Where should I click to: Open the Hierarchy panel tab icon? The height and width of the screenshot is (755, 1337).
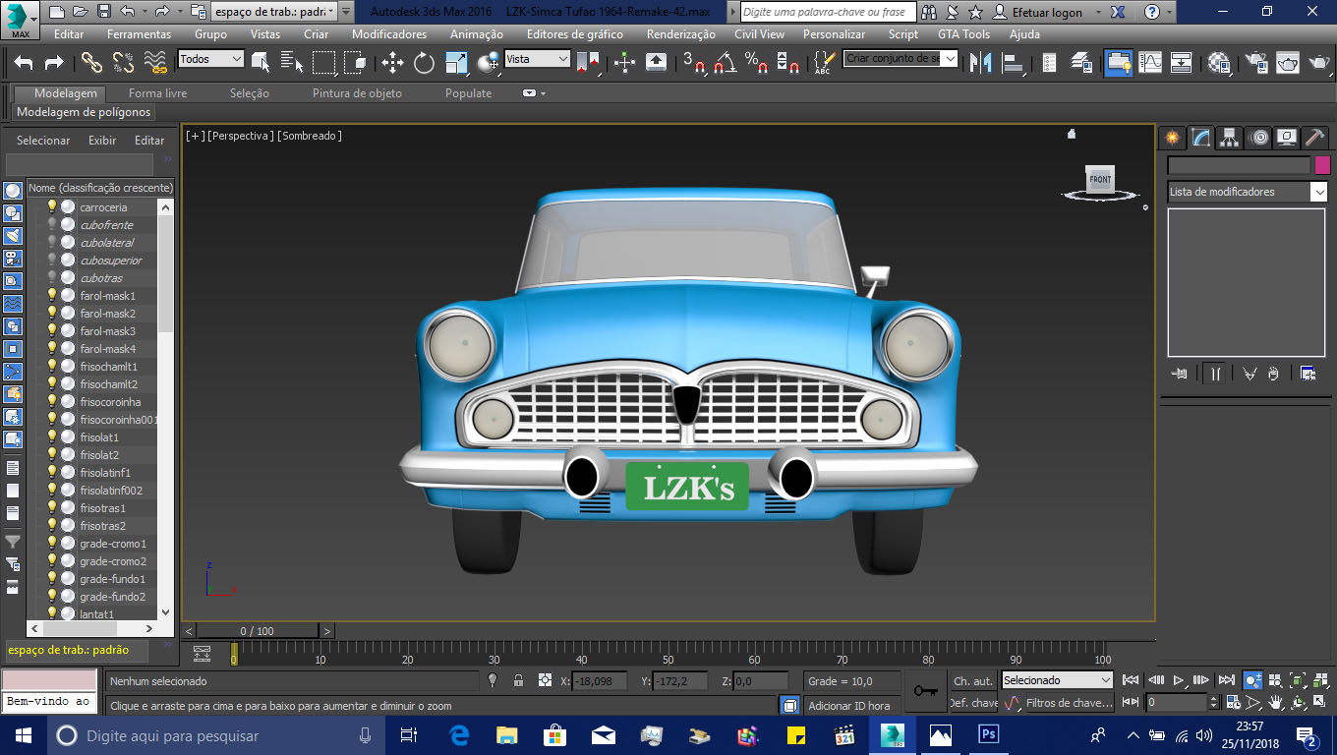(x=1229, y=138)
